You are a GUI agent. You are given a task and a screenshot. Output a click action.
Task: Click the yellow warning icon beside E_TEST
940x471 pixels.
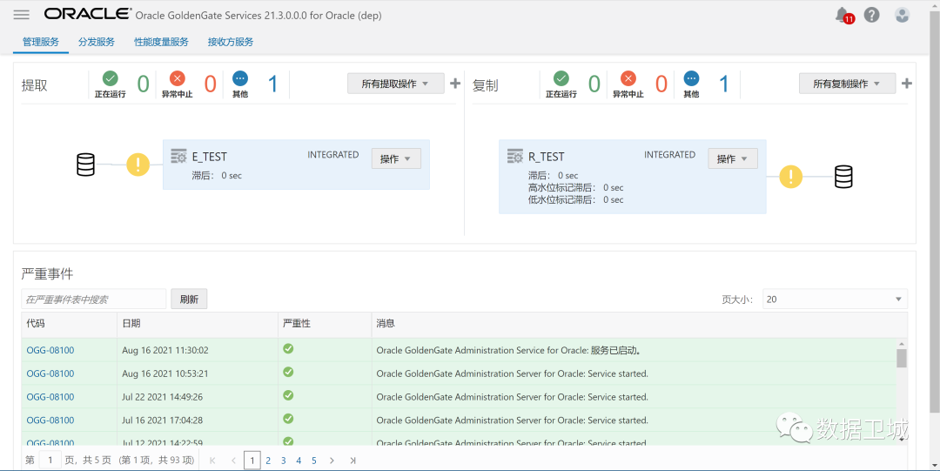pyautogui.click(x=138, y=165)
